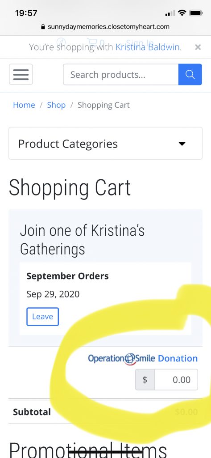The width and height of the screenshot is (211, 458).
Task: Open Kristina Baldwin consultant link
Action: tap(149, 47)
